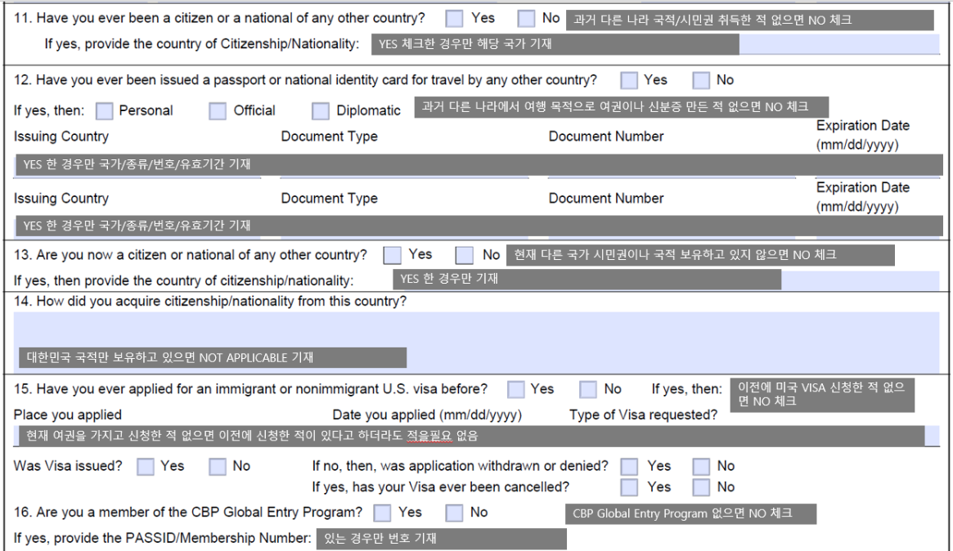Screen dimensions: 953x551
Task: Click the first 'Issuing Country' column label
Action: [x=61, y=137]
